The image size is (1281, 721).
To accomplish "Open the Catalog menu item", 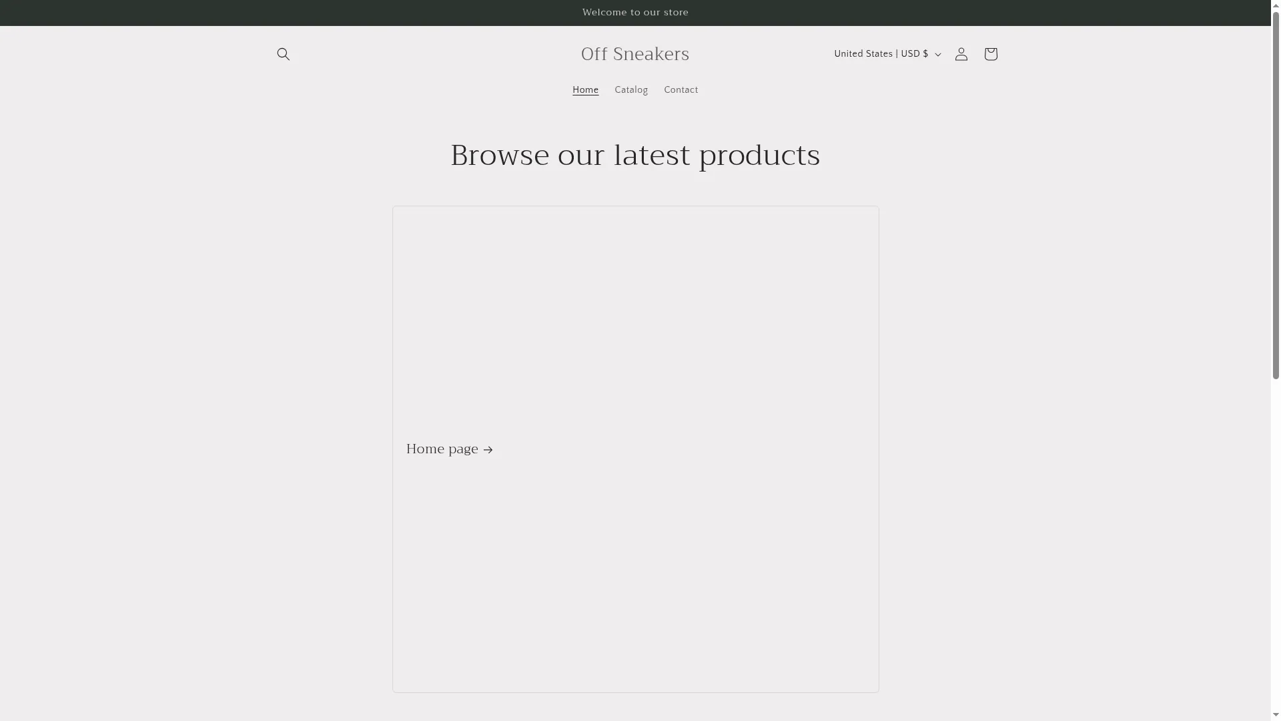I will (x=631, y=90).
